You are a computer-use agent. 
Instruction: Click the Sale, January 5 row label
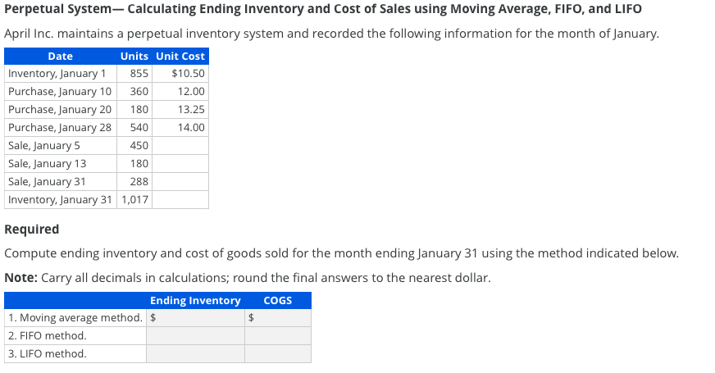(x=43, y=145)
